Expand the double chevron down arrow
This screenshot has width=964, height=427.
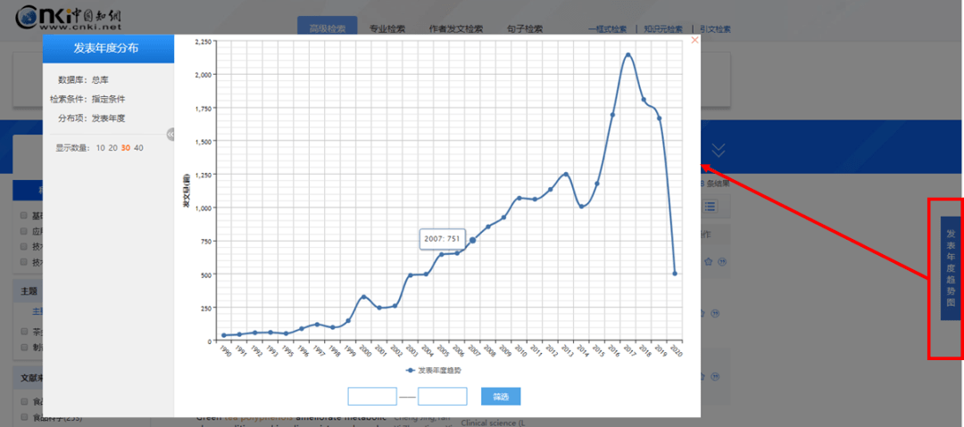(719, 150)
